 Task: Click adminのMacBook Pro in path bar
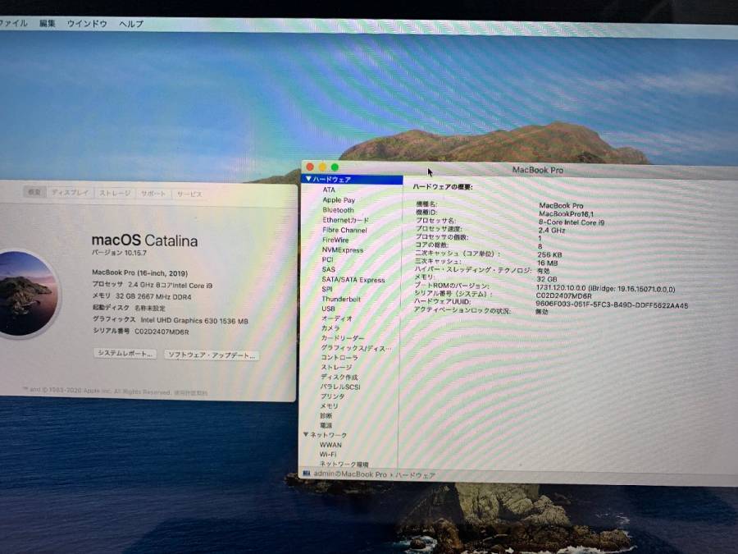pyautogui.click(x=350, y=474)
